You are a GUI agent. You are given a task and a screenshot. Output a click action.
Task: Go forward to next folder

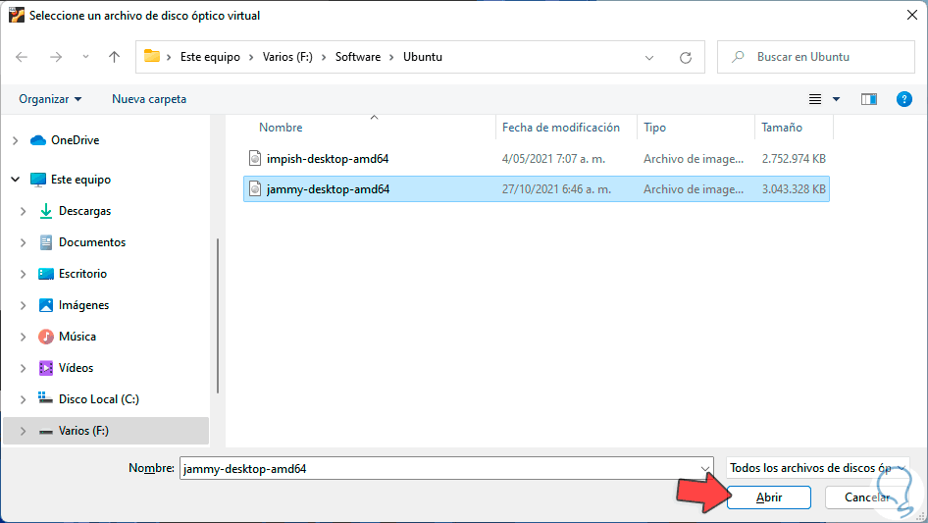point(56,57)
